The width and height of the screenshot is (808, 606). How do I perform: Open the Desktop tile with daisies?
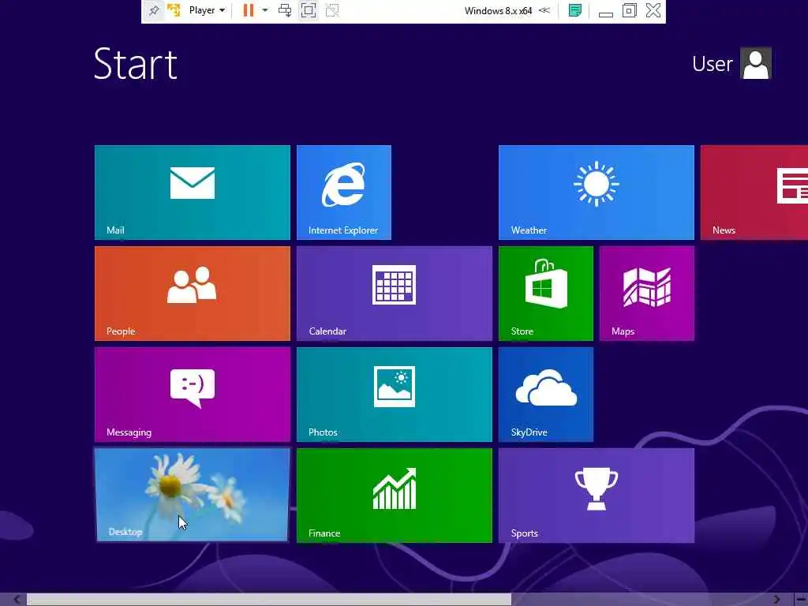[193, 495]
